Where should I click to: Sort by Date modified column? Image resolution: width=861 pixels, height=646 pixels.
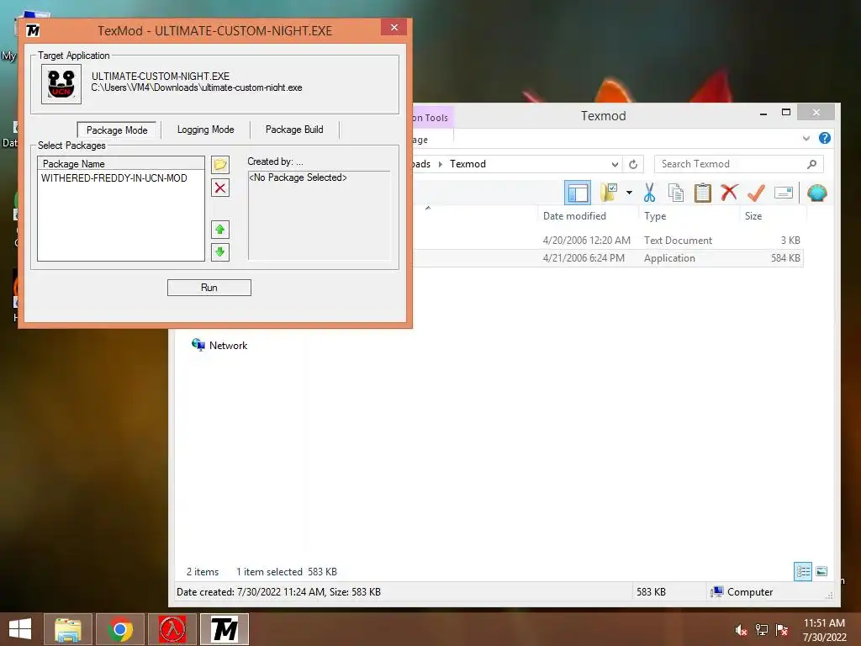point(574,216)
